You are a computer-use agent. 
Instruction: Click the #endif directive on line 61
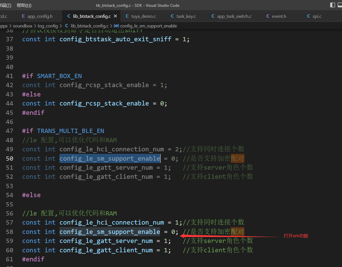(x=33, y=259)
